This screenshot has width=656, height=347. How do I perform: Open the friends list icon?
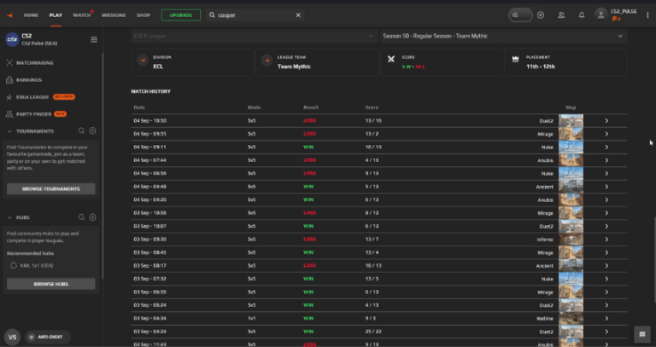(x=561, y=15)
